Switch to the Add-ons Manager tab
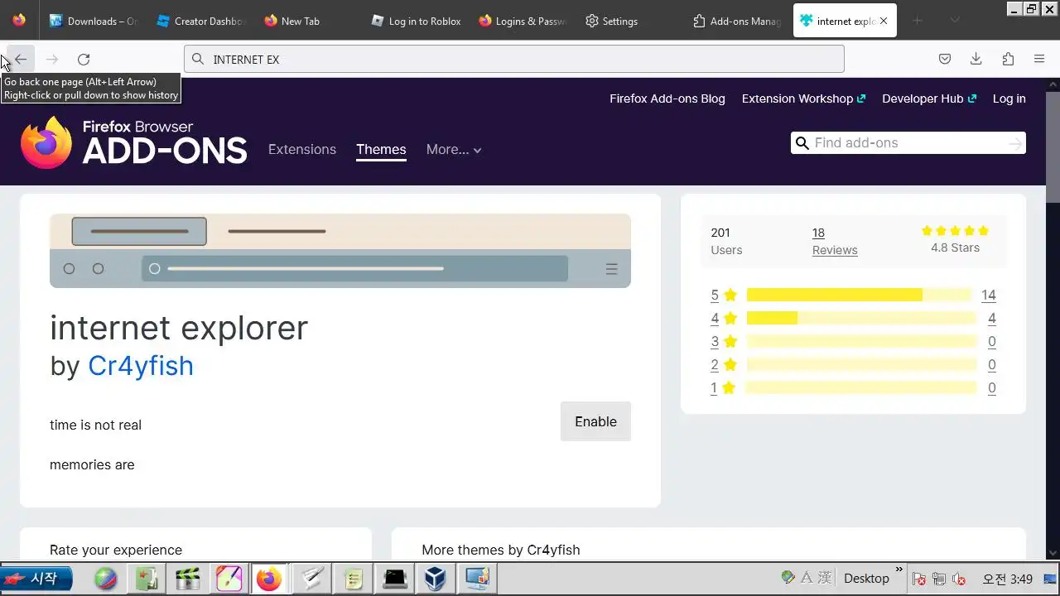Viewport: 1060px width, 596px height. point(736,21)
